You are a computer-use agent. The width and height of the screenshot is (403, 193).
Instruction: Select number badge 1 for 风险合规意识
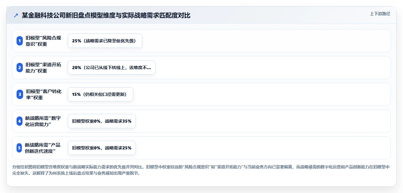pyautogui.click(x=20, y=41)
